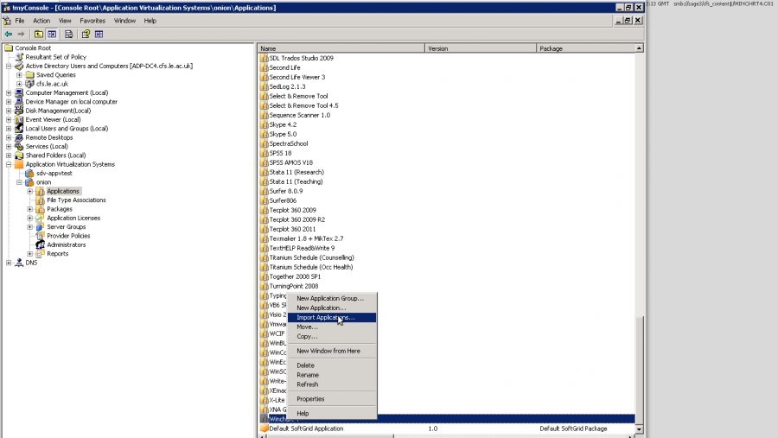The image size is (778, 438).
Task: Click the Disk Management(Local) icon
Action: (x=19, y=111)
